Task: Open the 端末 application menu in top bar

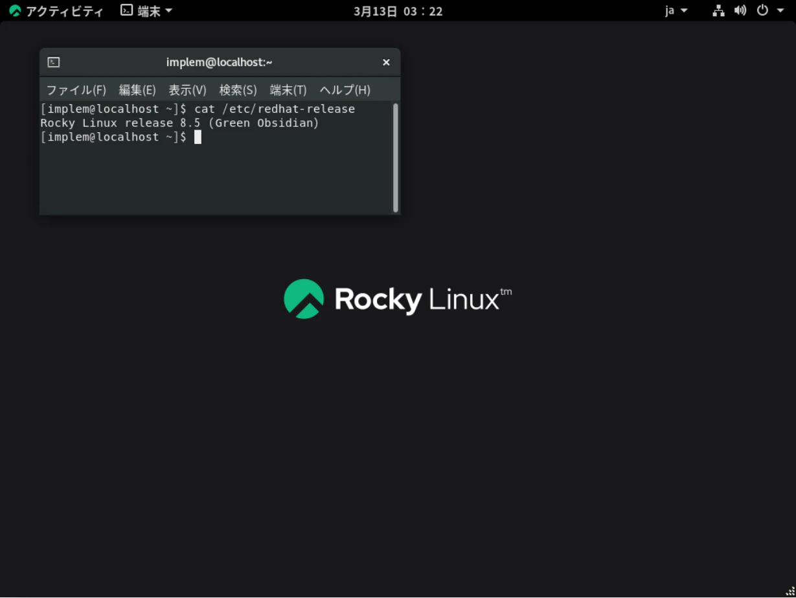Action: (147, 11)
